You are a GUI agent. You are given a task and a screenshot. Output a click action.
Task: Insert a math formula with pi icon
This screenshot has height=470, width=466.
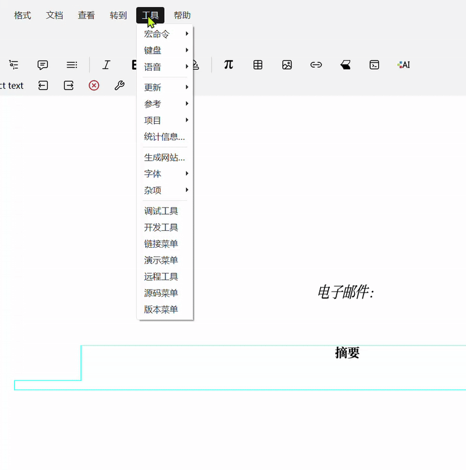pos(228,65)
